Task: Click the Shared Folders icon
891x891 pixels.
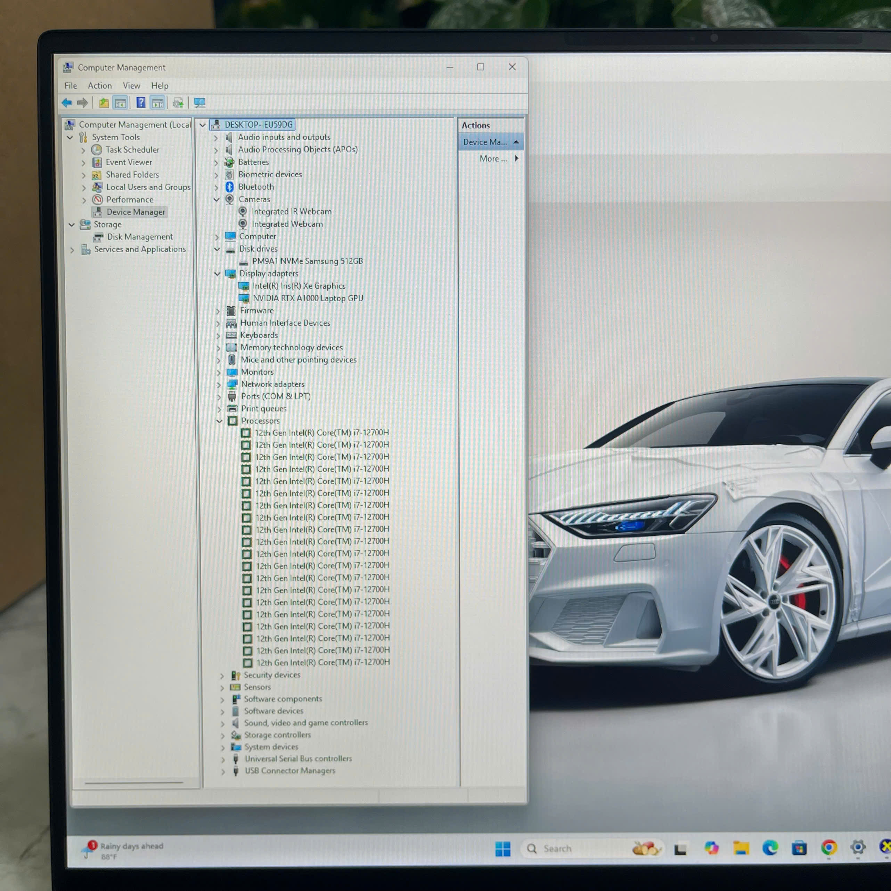Action: click(96, 175)
